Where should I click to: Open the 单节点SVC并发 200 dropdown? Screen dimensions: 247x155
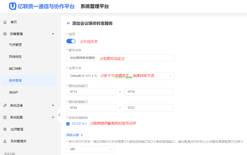coord(90,149)
